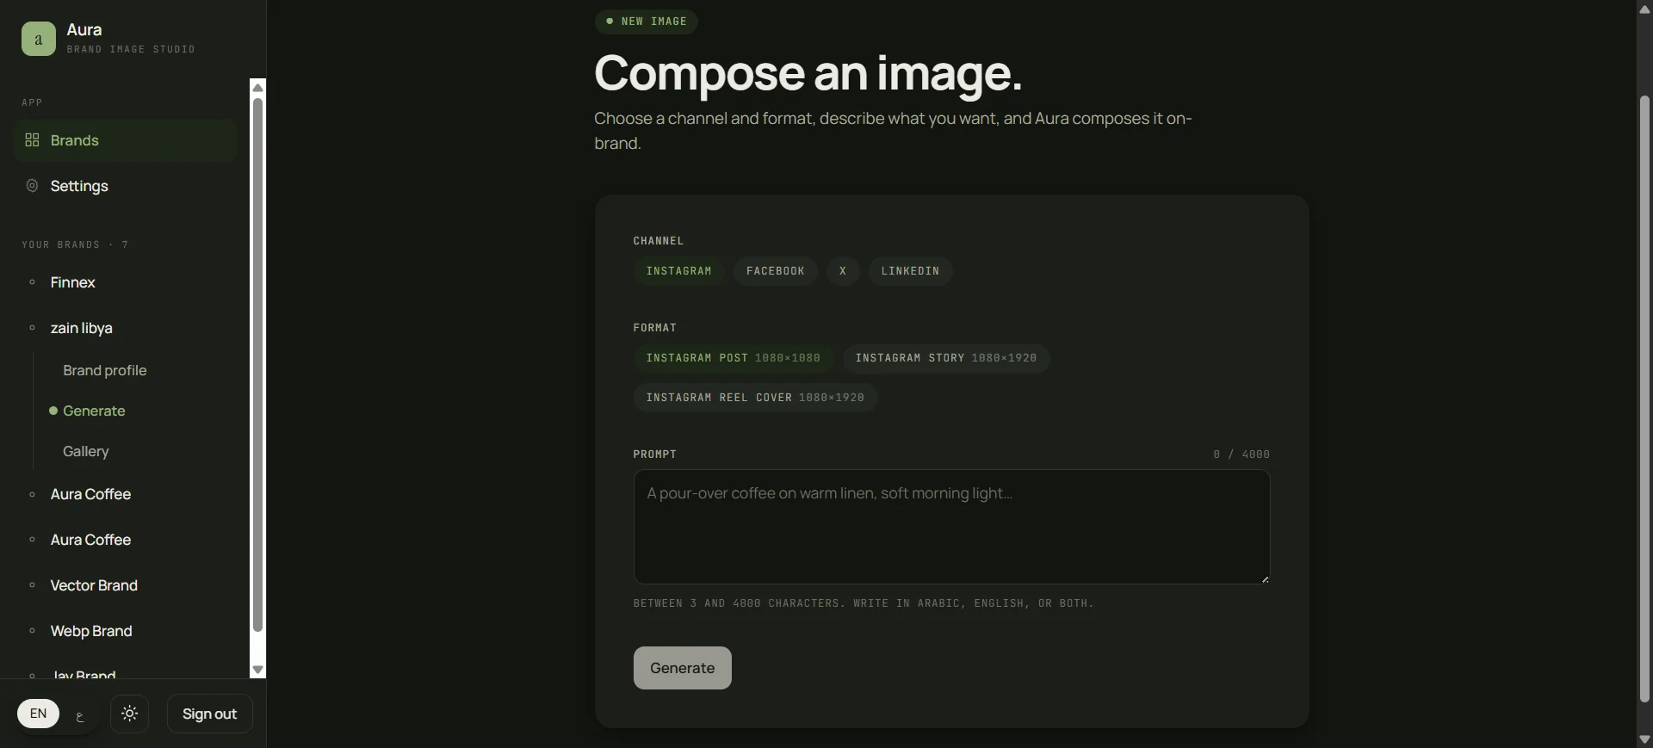This screenshot has width=1653, height=748.
Task: Select the Facebook channel
Action: (776, 271)
